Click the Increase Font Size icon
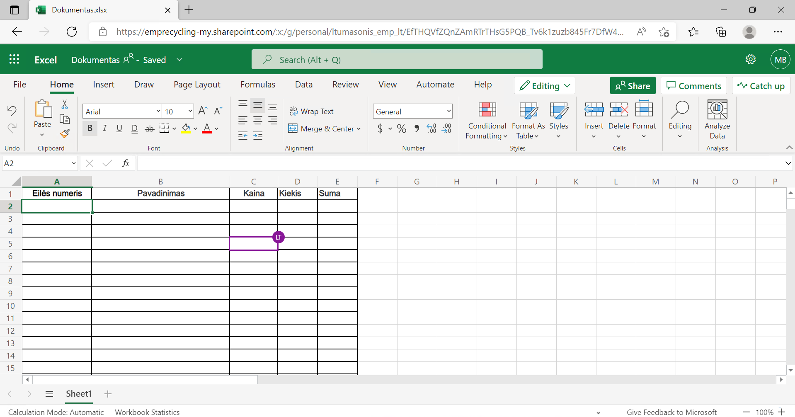The image size is (795, 417). (203, 111)
